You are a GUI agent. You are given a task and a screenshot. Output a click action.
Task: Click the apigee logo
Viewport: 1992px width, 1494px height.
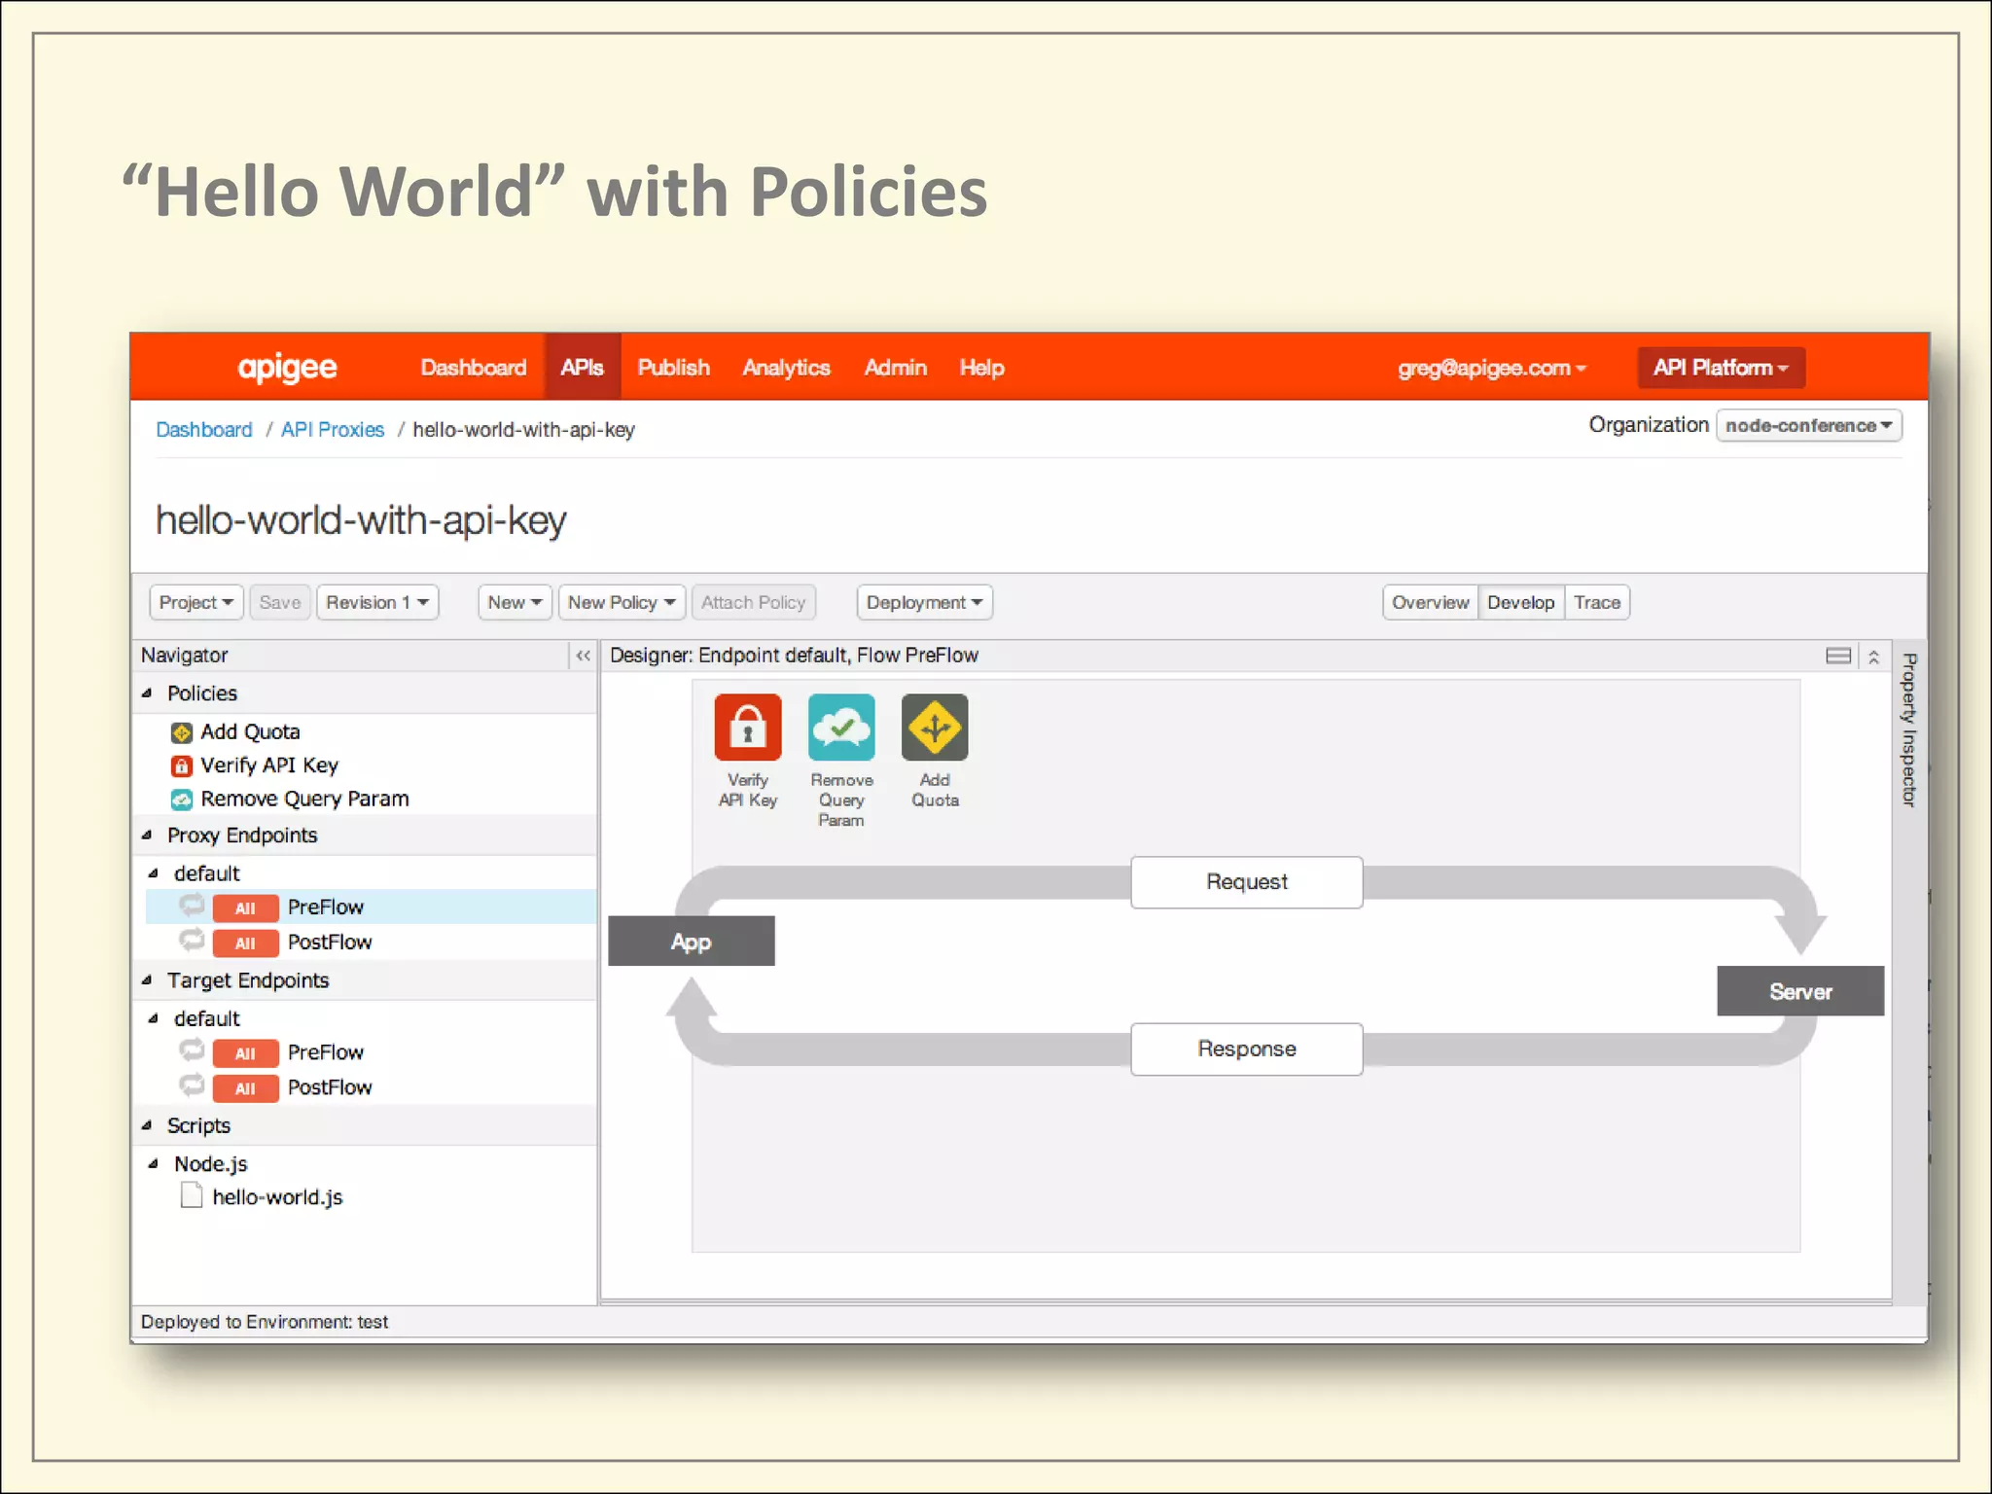(287, 368)
